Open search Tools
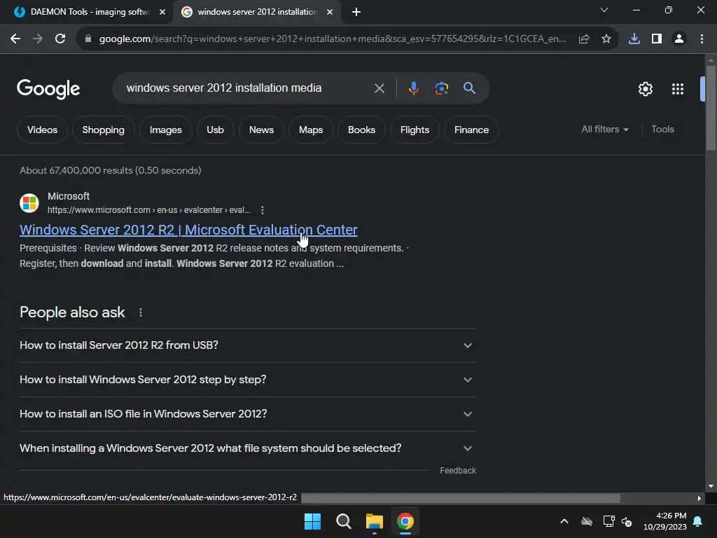The width and height of the screenshot is (717, 538). [x=662, y=130]
